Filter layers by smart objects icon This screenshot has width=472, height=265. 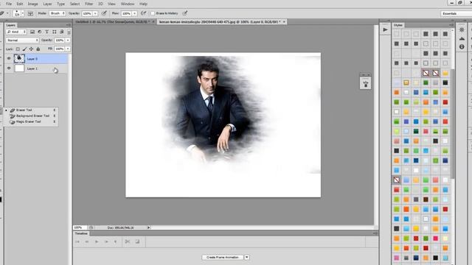point(61,32)
